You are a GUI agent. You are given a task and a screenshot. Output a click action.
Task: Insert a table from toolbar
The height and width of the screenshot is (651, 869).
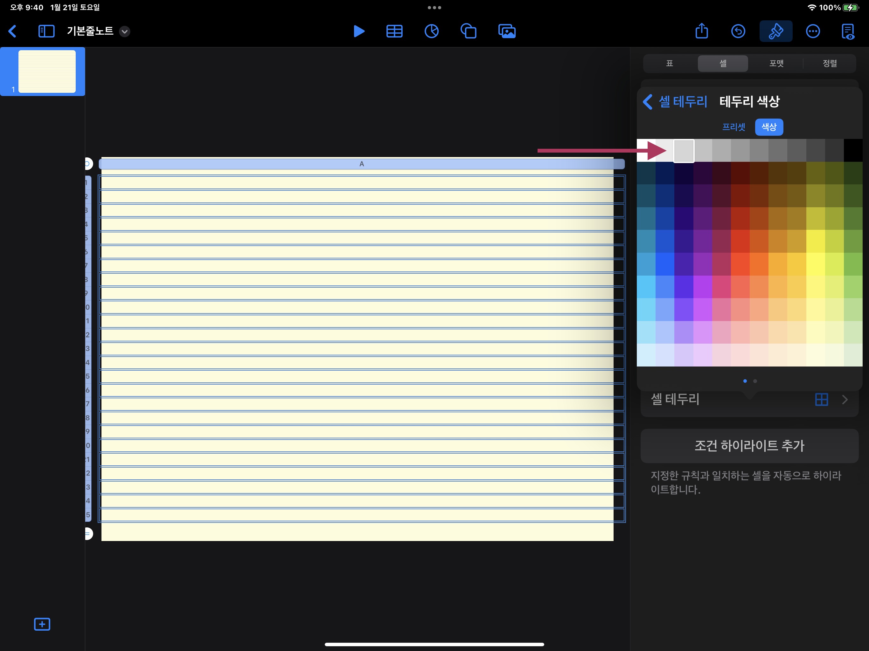point(394,31)
